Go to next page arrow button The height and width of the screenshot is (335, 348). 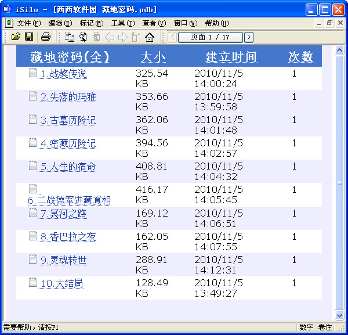coord(249,37)
